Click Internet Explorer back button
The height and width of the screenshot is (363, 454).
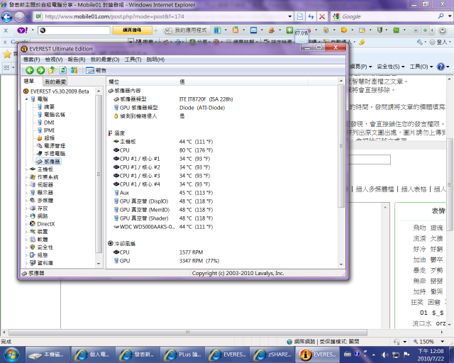pyautogui.click(x=6, y=16)
